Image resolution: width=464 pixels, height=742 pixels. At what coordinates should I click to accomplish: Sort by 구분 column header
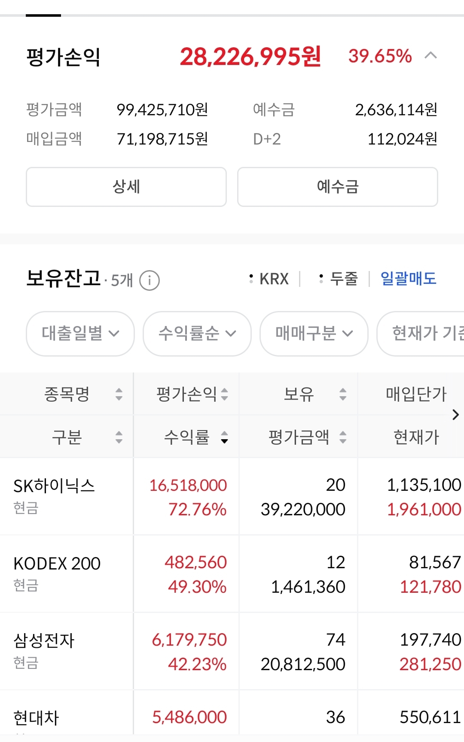click(67, 437)
